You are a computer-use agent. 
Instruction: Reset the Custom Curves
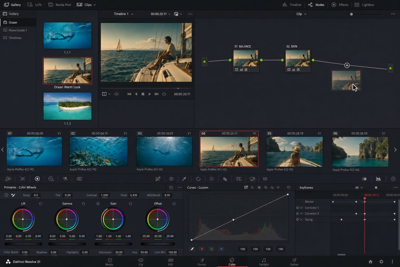tap(289, 187)
